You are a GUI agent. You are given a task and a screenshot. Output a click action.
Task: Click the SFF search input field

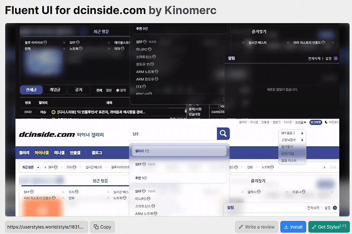[x=172, y=134]
